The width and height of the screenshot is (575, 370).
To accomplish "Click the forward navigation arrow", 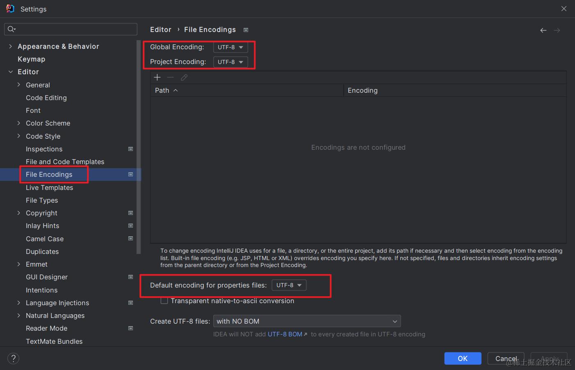I will [557, 30].
